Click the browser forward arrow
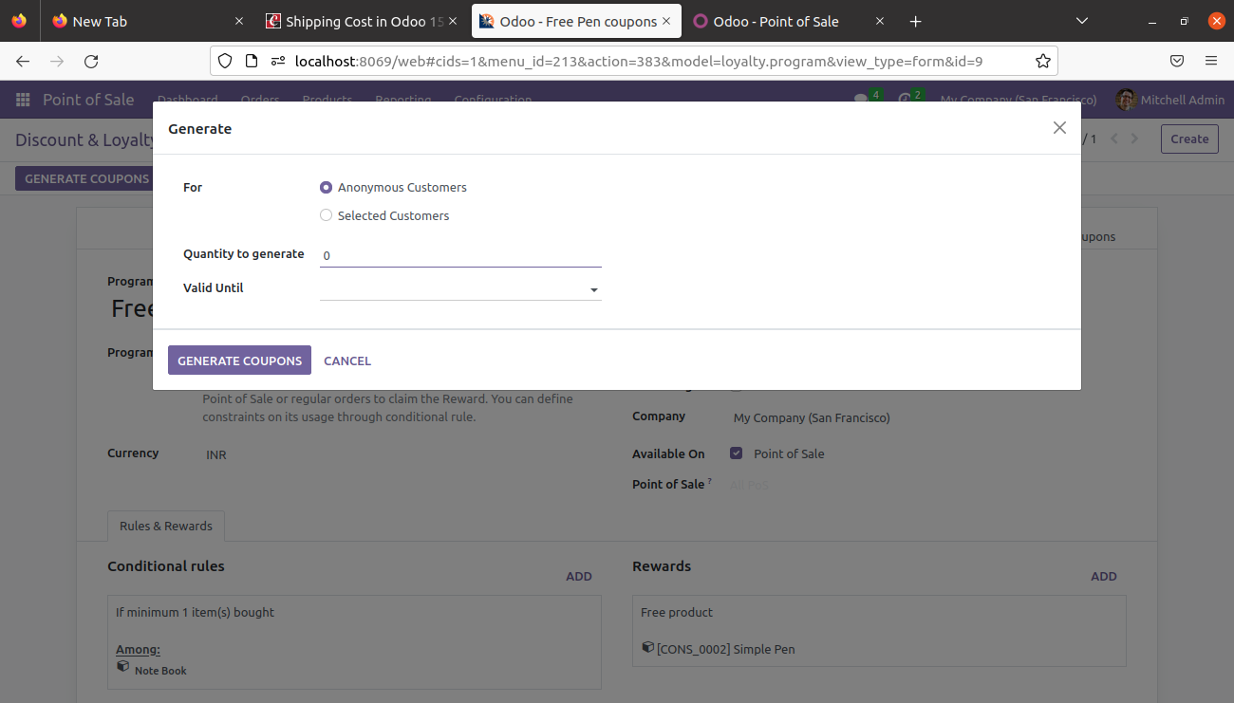Viewport: 1234px width, 703px height. pyautogui.click(x=57, y=61)
